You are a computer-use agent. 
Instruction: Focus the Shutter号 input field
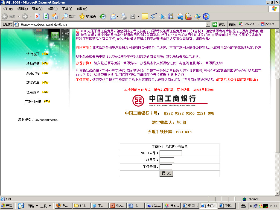(x=171, y=153)
